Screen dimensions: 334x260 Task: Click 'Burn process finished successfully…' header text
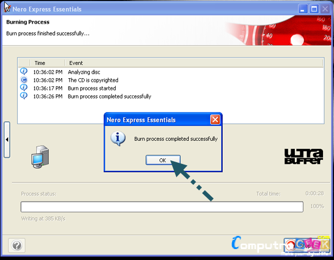coord(48,33)
